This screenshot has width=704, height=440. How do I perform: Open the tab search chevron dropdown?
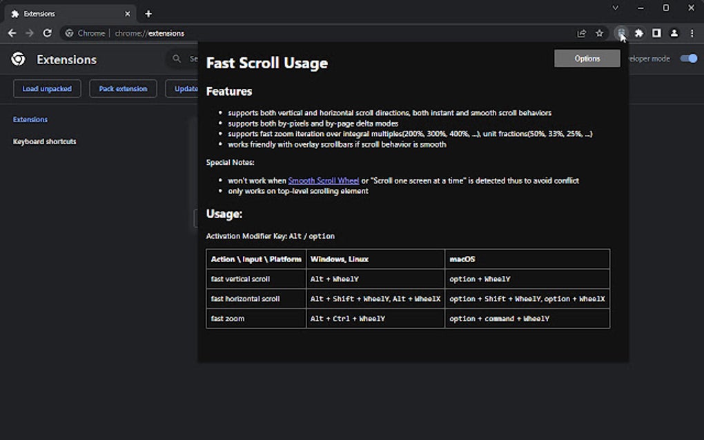[x=614, y=8]
